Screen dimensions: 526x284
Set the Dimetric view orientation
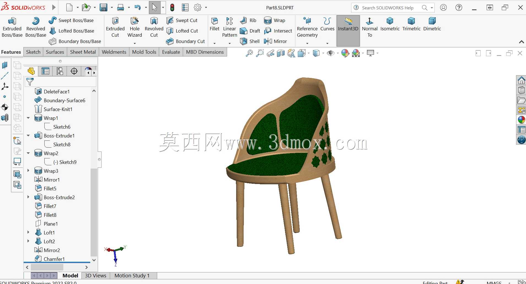[432, 24]
